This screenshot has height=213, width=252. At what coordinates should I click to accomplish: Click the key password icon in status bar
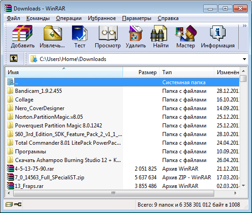(18, 204)
